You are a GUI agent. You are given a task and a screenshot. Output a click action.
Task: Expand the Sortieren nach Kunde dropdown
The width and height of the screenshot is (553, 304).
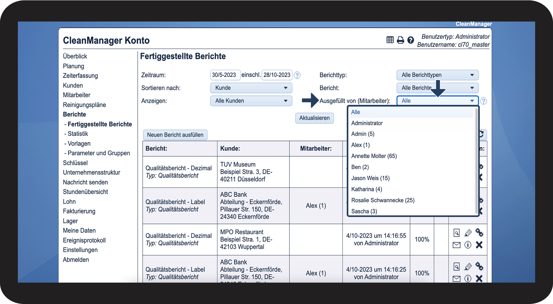251,88
